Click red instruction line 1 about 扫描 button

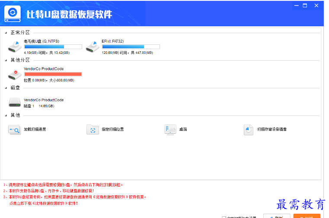pyautogui.click(x=63, y=185)
